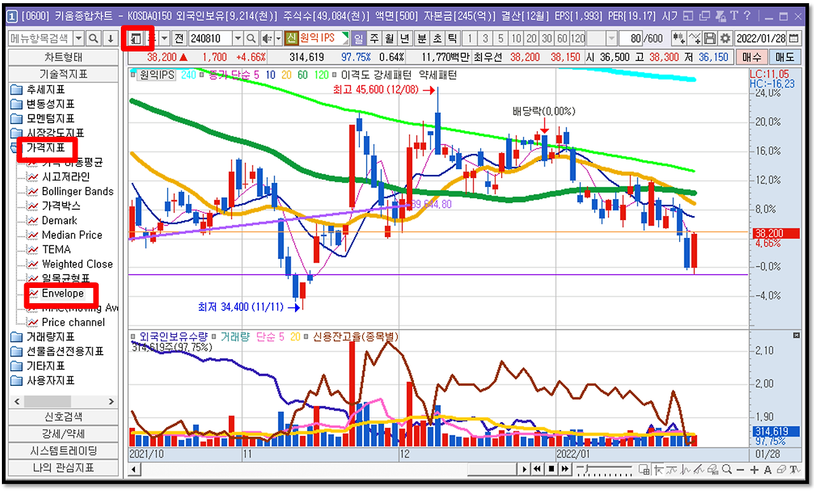
Task: Open the 기술적지표 tab
Action: [x=64, y=74]
